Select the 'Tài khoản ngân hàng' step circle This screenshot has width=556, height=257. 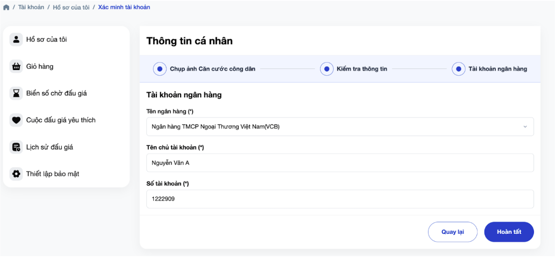pyautogui.click(x=459, y=69)
